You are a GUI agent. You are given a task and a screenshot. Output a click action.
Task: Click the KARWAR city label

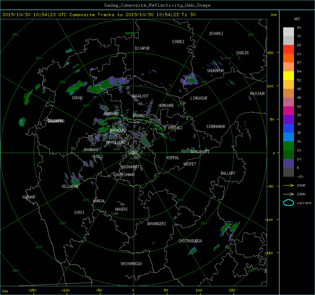pyautogui.click(x=29, y=197)
